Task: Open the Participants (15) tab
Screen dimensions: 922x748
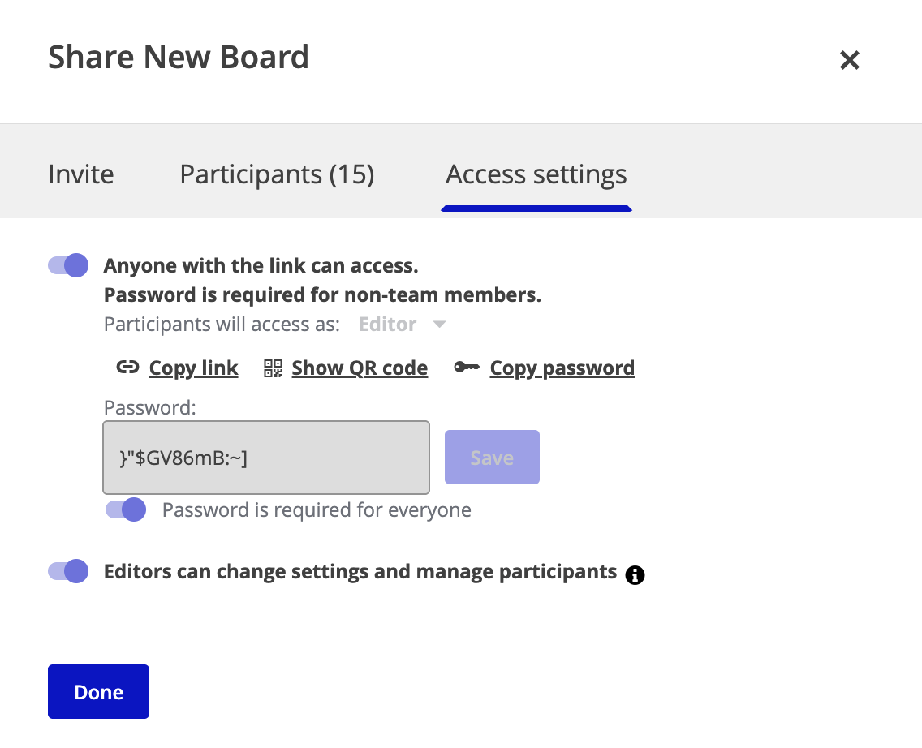Action: coord(277,174)
